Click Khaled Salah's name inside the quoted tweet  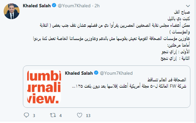[x=79, y=73]
